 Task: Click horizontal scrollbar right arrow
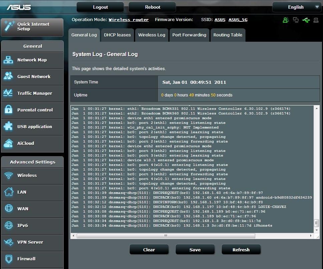[x=311, y=236]
